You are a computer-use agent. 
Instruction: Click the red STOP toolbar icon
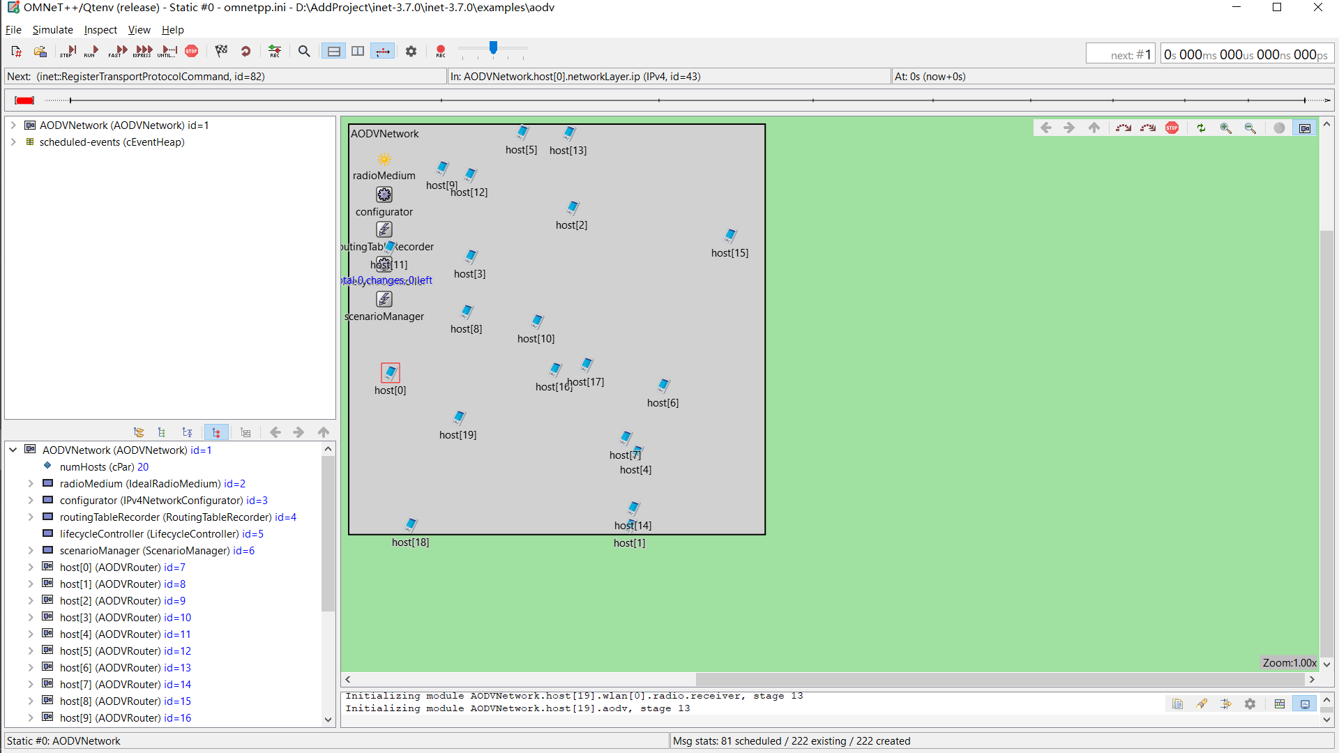pyautogui.click(x=192, y=51)
